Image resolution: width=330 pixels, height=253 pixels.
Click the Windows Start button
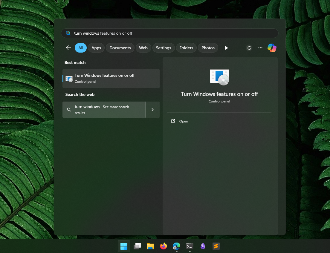pos(124,246)
